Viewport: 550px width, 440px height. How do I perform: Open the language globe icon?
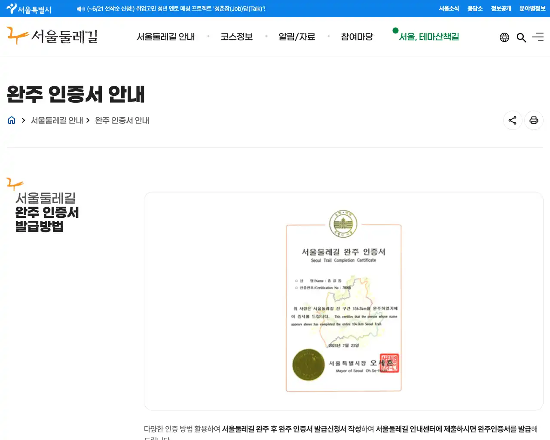tap(504, 37)
